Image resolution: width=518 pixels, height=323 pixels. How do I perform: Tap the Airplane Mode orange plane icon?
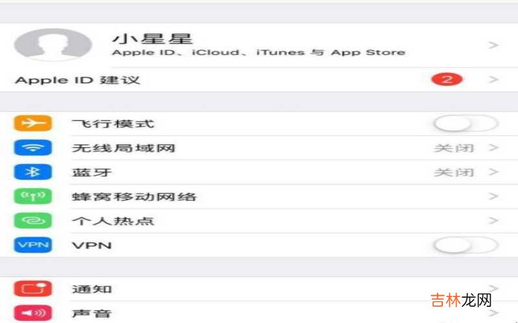(33, 123)
